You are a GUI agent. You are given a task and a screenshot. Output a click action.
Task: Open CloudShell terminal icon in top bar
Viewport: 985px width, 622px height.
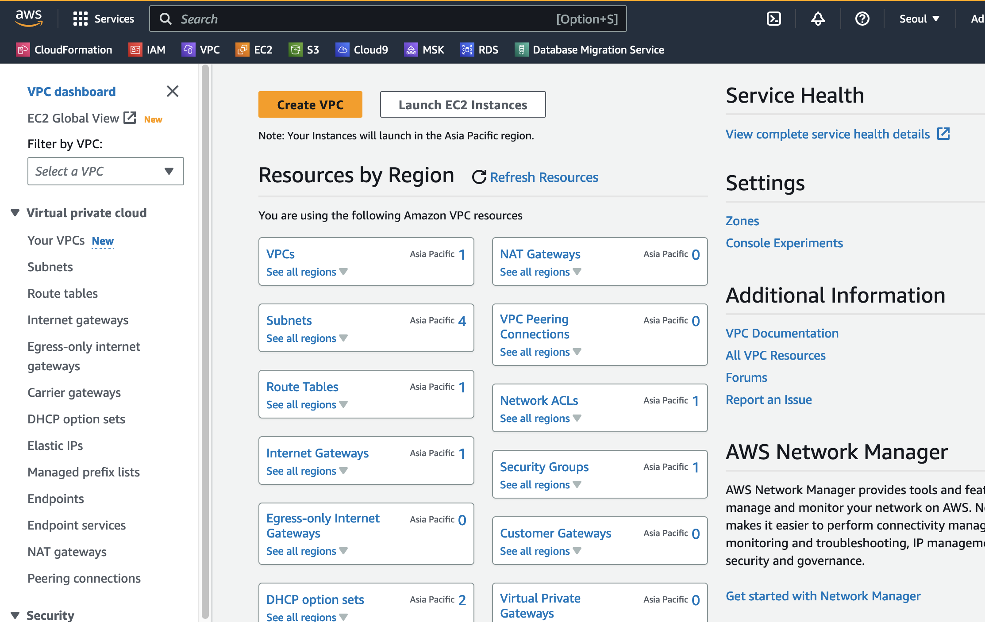pyautogui.click(x=773, y=19)
